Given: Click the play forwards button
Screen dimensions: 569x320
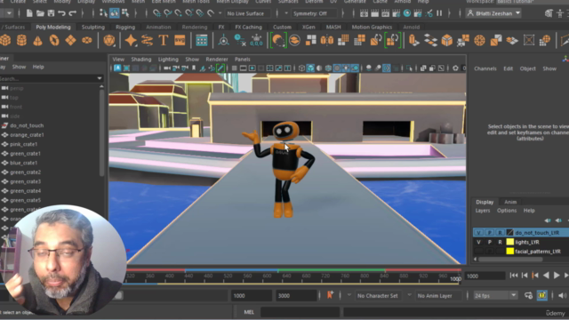Looking at the screenshot, I should tap(557, 276).
